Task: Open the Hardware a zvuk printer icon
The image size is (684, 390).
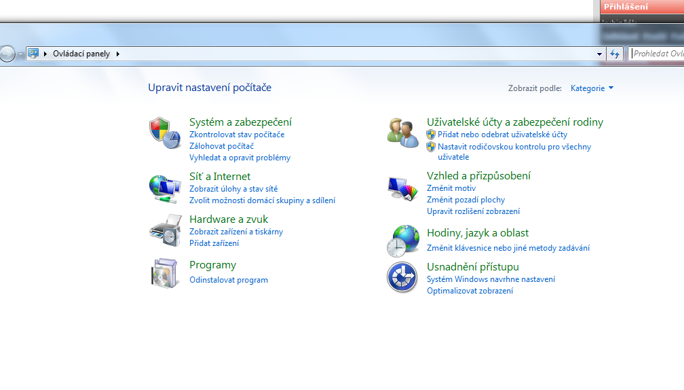Action: 166,230
